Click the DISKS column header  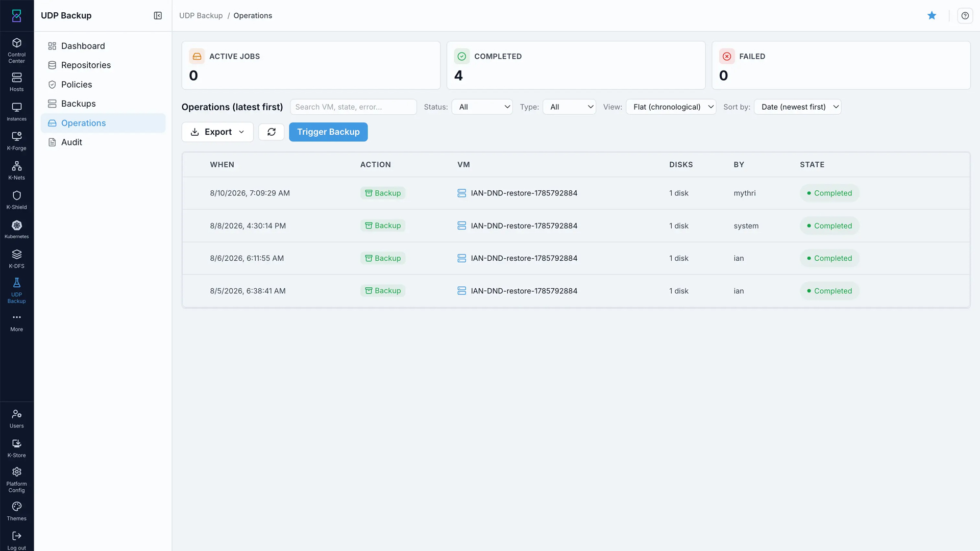681,165
